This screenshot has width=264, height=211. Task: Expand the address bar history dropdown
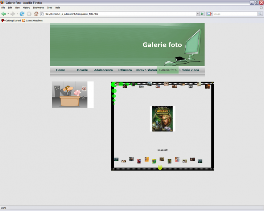tap(198, 14)
